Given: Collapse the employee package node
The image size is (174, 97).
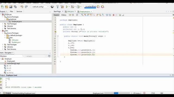Looking at the screenshot, I should [x=5, y=19].
